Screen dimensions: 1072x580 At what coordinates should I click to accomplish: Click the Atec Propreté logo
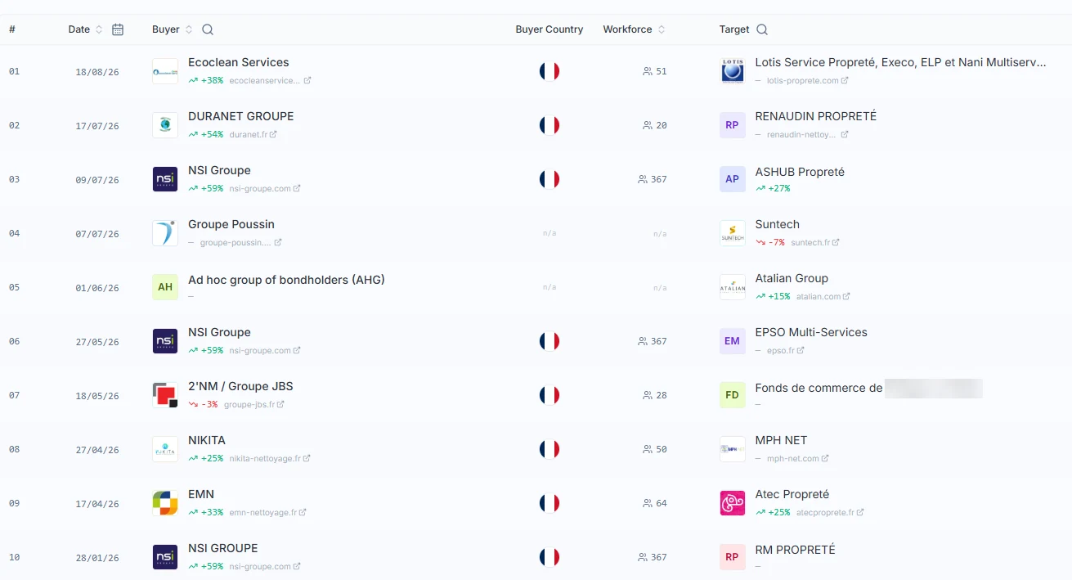point(733,503)
